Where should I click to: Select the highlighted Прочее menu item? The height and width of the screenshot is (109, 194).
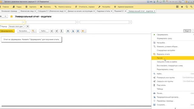[173, 58]
